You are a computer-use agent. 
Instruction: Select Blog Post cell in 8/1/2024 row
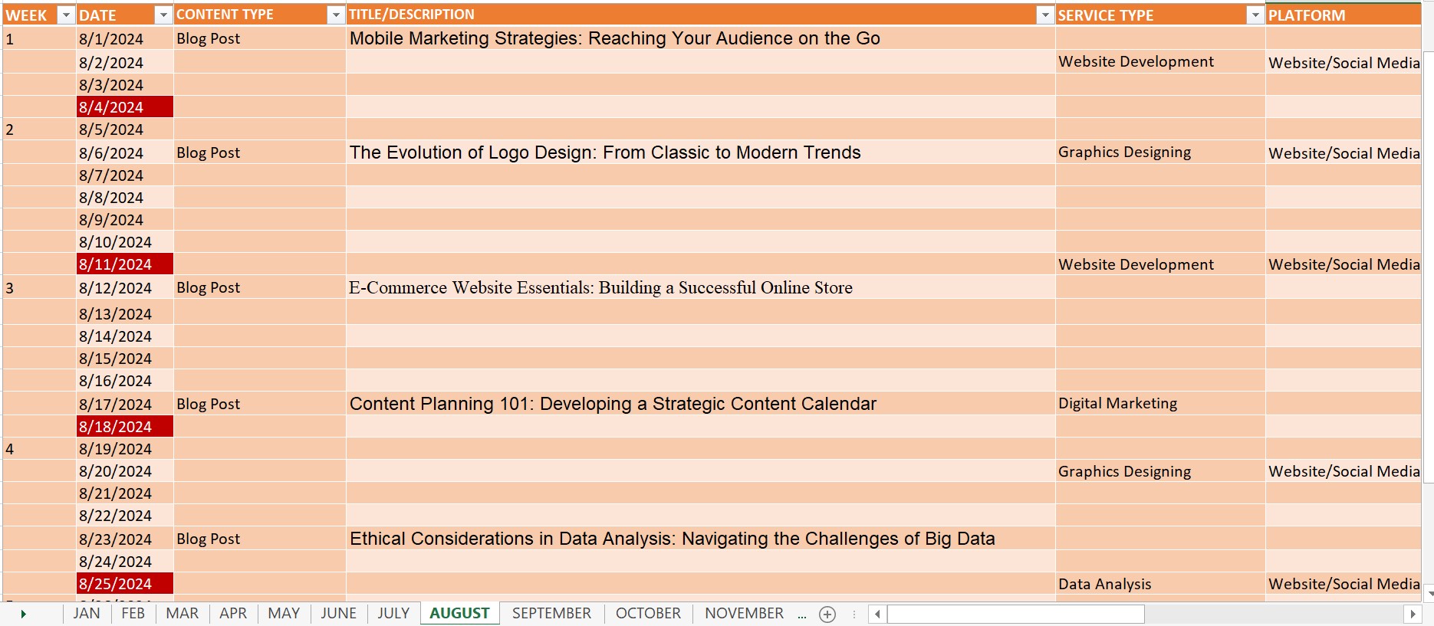coord(259,39)
